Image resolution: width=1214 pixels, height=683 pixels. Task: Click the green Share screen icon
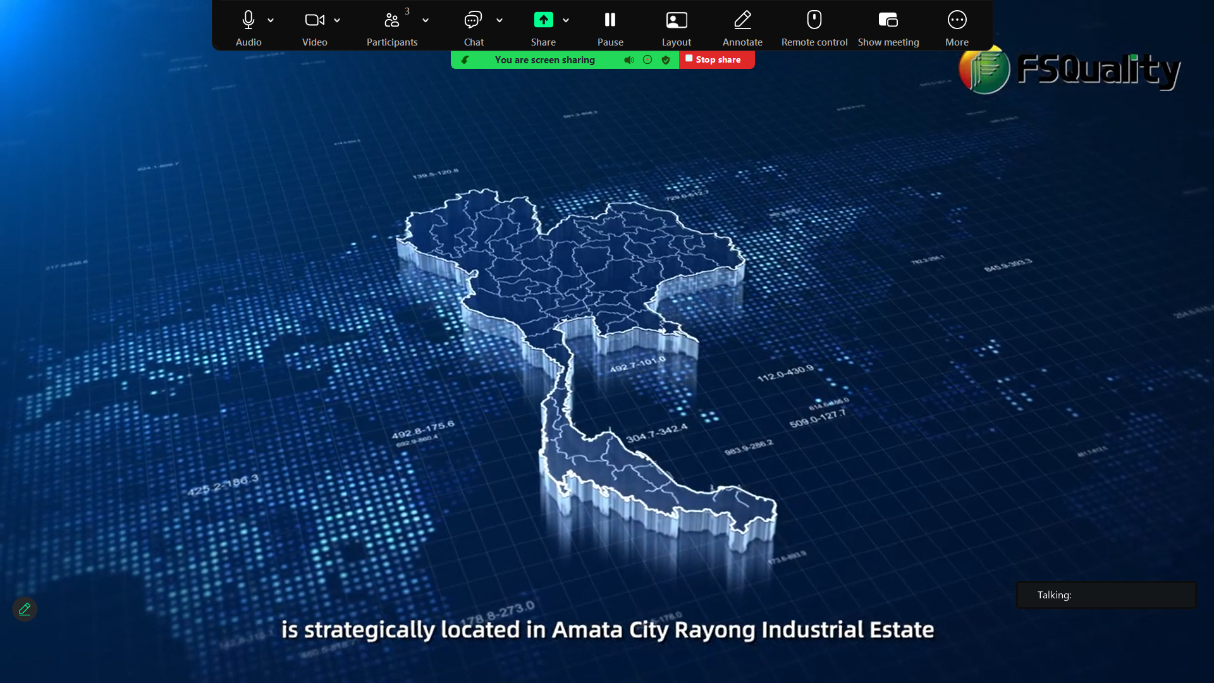click(543, 20)
